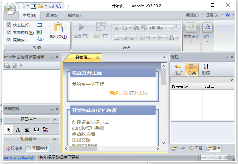Screen dimensions: 238x164
Task: Click the green arrow icon beside 界面控件
Action: pos(39,32)
